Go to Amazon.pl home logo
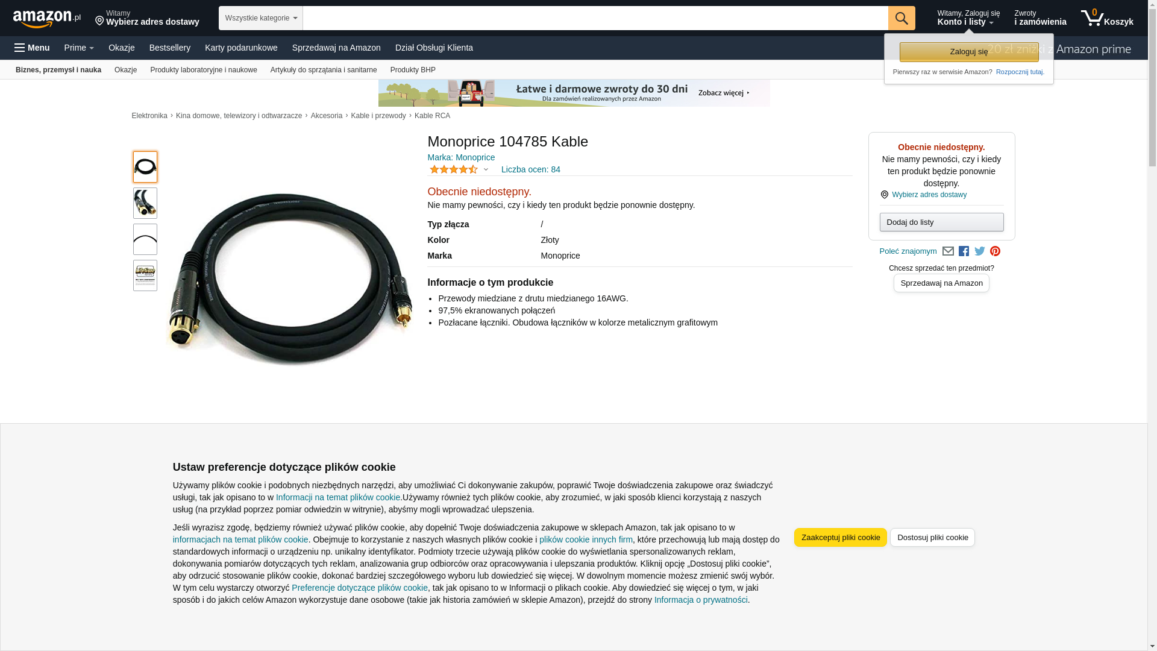 tap(47, 18)
